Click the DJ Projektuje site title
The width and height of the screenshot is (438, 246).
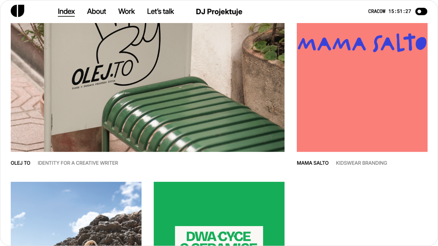click(219, 12)
